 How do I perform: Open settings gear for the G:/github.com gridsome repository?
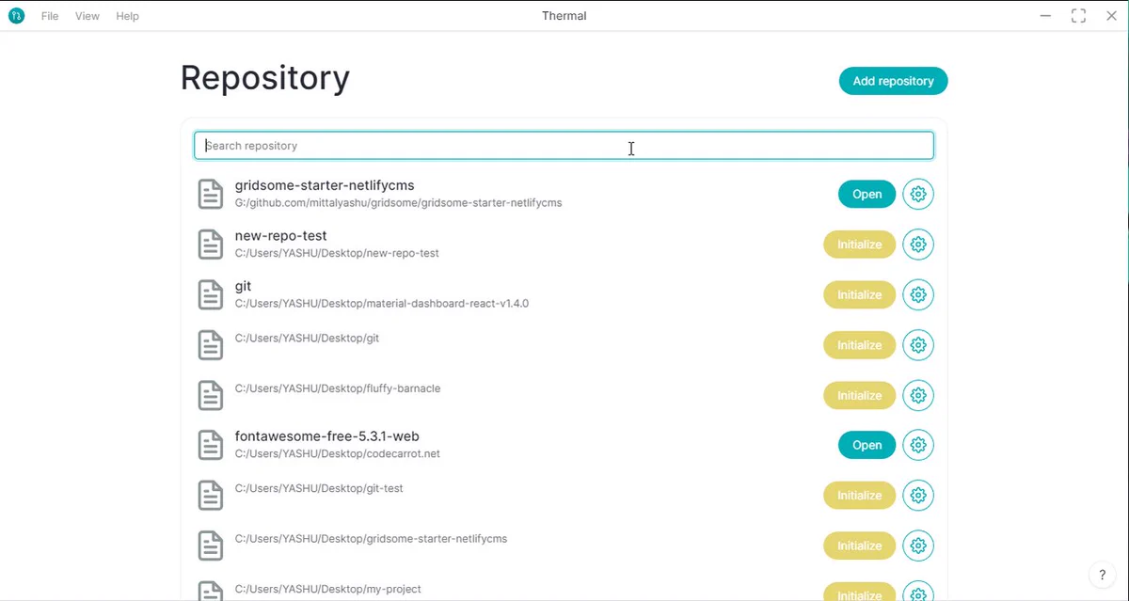click(918, 195)
